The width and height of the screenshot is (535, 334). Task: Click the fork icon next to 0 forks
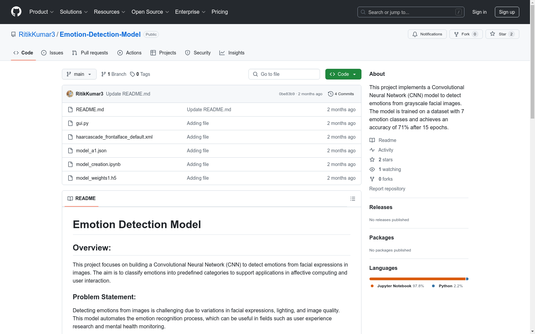[x=372, y=179]
